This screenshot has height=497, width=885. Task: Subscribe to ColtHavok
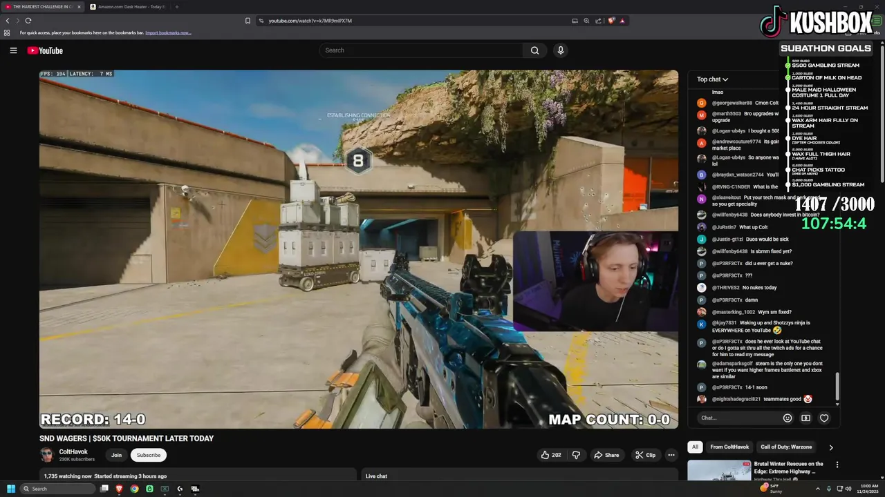[149, 455]
